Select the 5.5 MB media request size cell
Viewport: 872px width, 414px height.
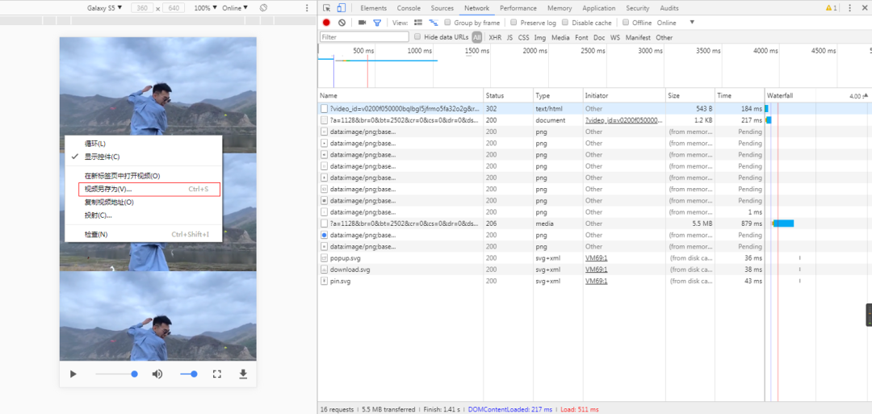click(690, 224)
